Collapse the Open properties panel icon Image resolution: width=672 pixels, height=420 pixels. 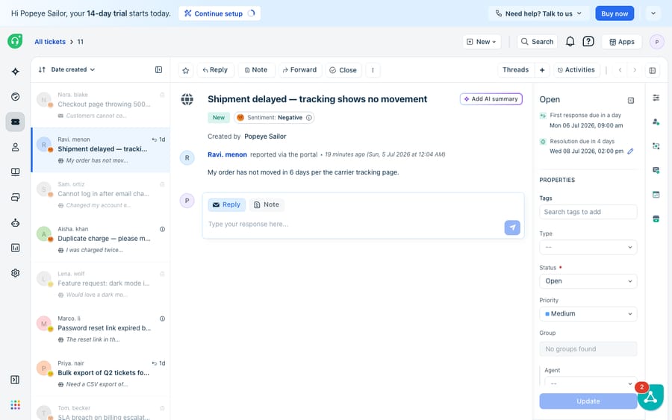click(631, 100)
